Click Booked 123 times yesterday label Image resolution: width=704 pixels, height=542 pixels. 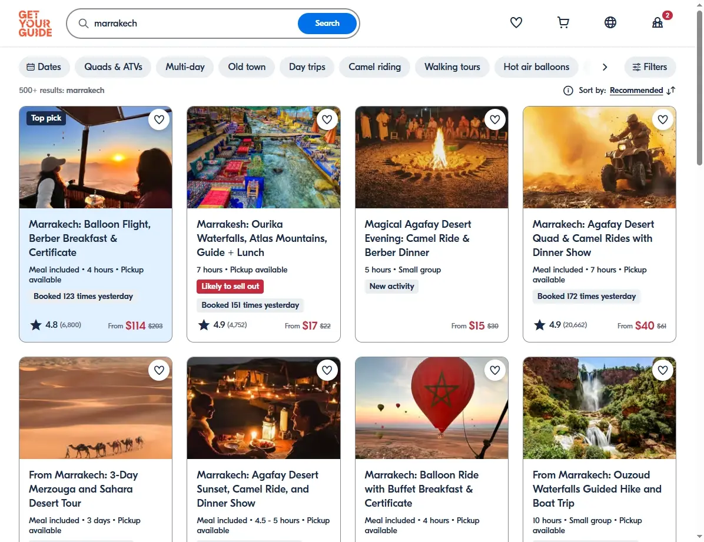83,297
